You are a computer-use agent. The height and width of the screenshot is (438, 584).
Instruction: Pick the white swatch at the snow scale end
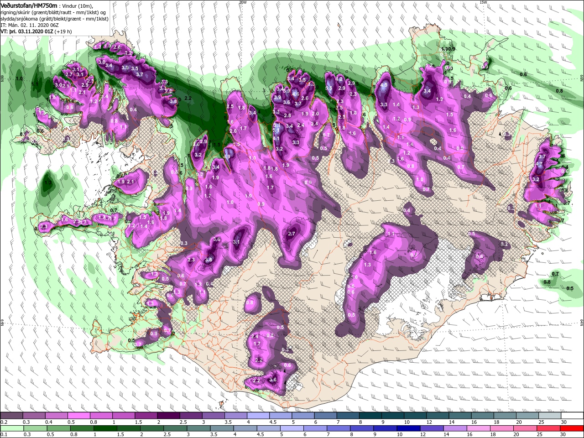[573, 416]
